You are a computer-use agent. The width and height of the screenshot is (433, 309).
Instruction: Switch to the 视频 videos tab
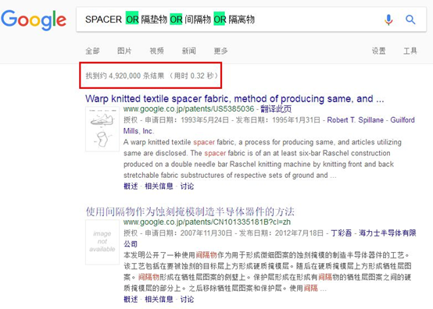click(156, 51)
